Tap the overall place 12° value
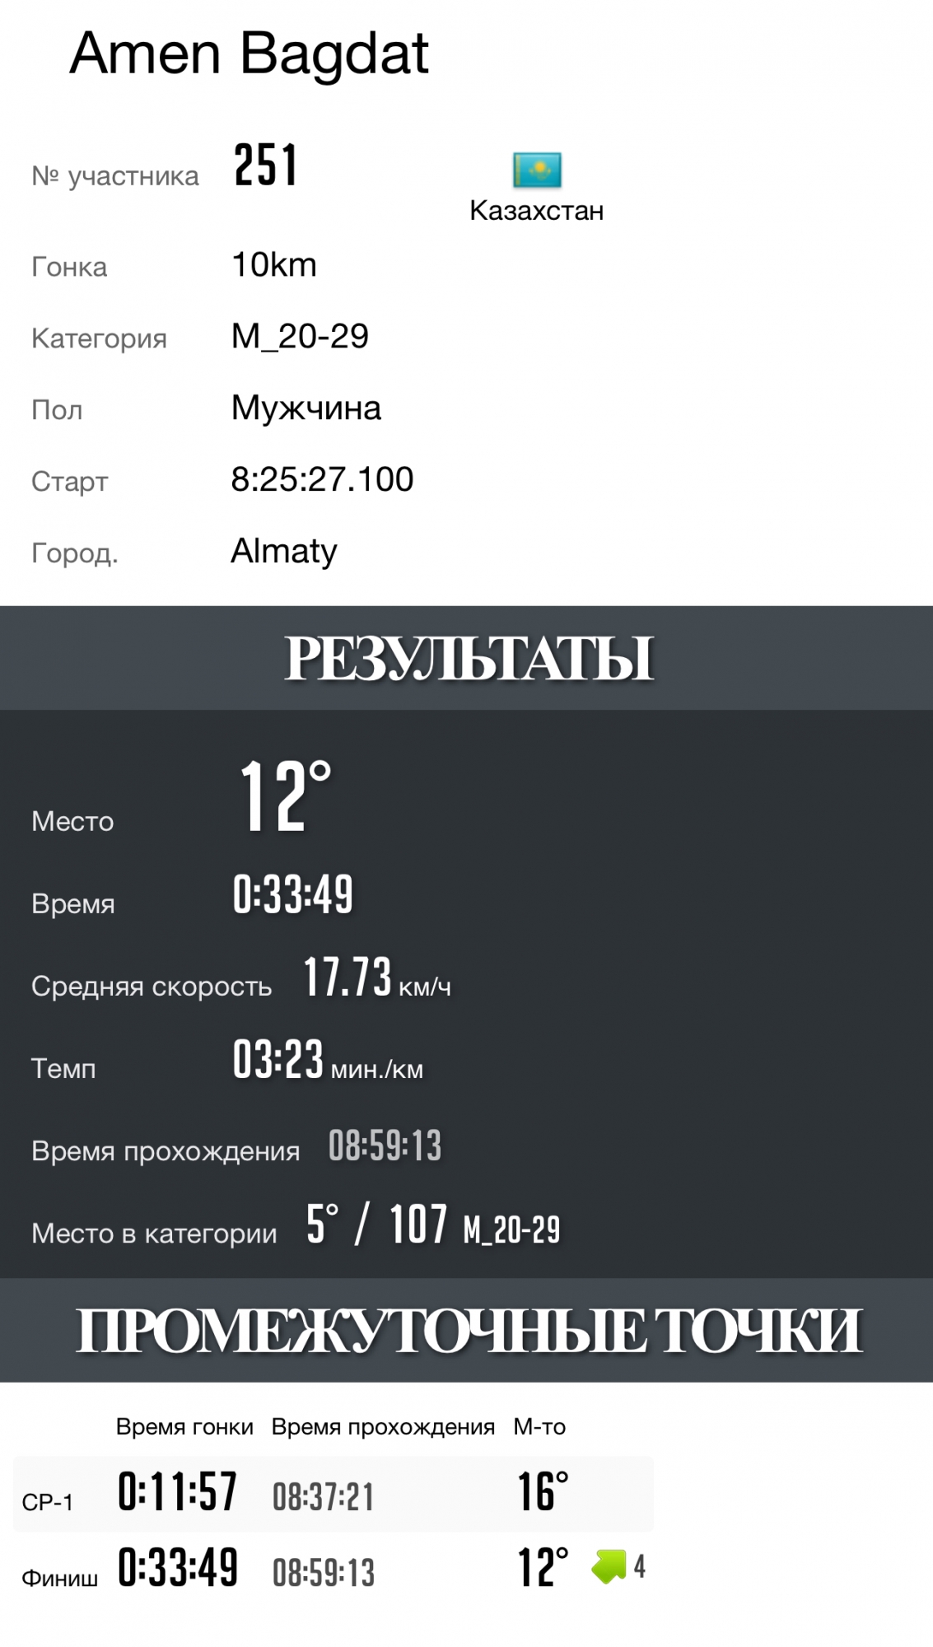Image resolution: width=933 pixels, height=1647 pixels. tap(284, 796)
